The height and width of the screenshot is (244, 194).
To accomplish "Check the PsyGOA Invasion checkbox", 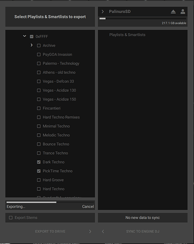I will click(x=39, y=55).
